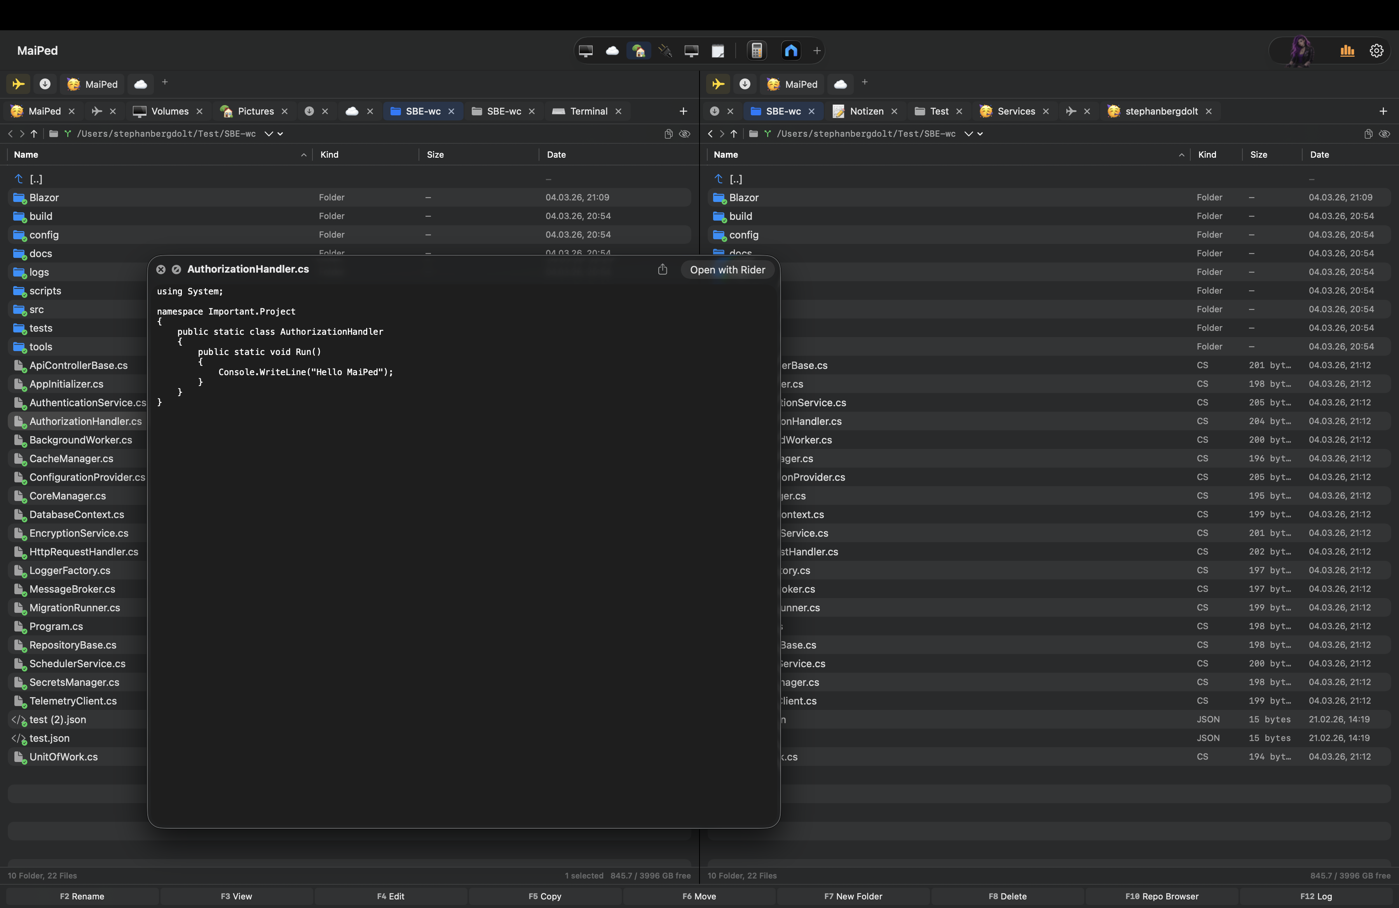
Task: Toggle hidden files with the eye icon, left pane
Action: click(x=684, y=134)
